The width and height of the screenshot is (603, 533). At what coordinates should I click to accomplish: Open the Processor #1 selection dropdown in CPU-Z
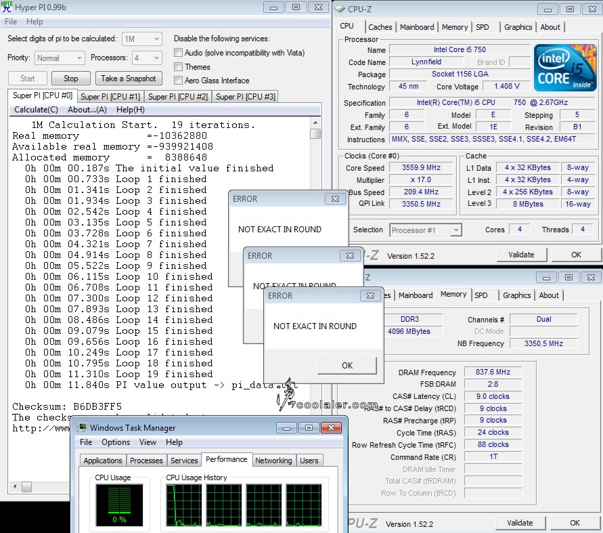click(425, 230)
